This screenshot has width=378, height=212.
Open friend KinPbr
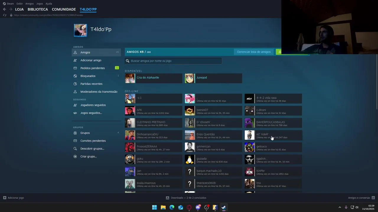(x=273, y=172)
